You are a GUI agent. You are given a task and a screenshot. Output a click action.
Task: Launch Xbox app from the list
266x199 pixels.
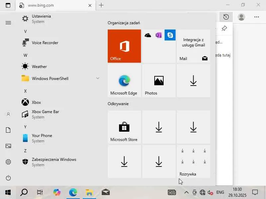[61, 102]
